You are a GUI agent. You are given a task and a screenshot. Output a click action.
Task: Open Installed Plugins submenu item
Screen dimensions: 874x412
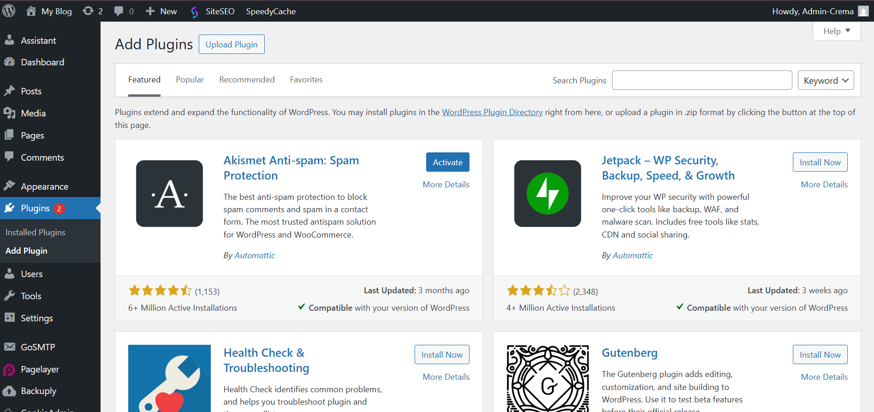(x=36, y=232)
